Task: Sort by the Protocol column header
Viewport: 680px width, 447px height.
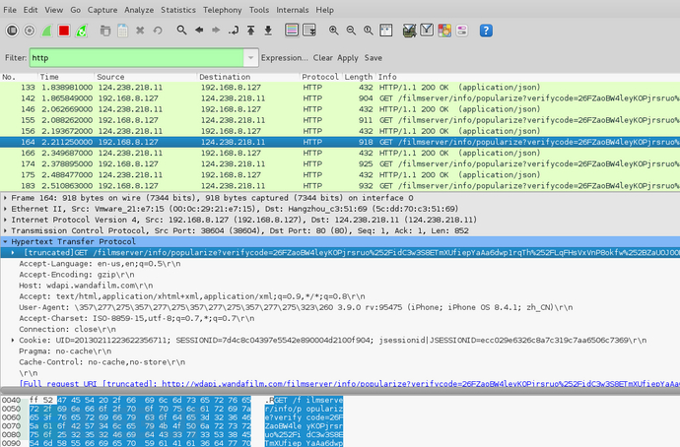Action: click(320, 77)
